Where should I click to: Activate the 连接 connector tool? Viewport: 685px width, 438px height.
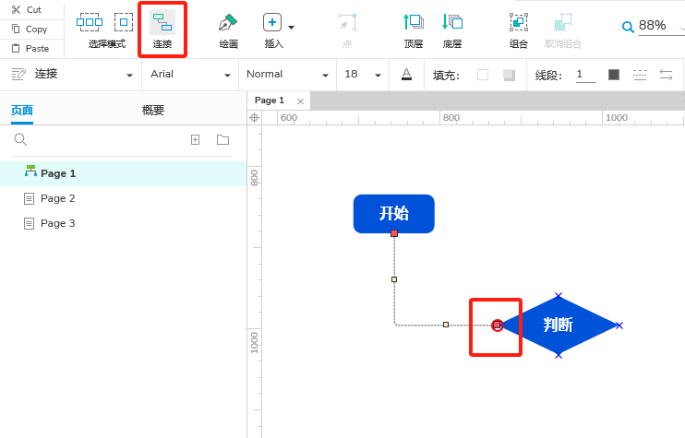pyautogui.click(x=162, y=30)
